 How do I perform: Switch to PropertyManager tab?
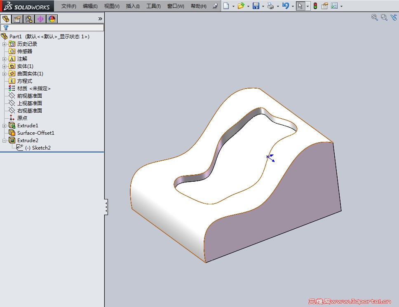pos(17,19)
